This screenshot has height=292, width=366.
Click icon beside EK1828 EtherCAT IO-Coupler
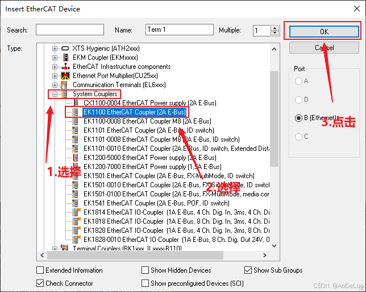click(x=76, y=231)
